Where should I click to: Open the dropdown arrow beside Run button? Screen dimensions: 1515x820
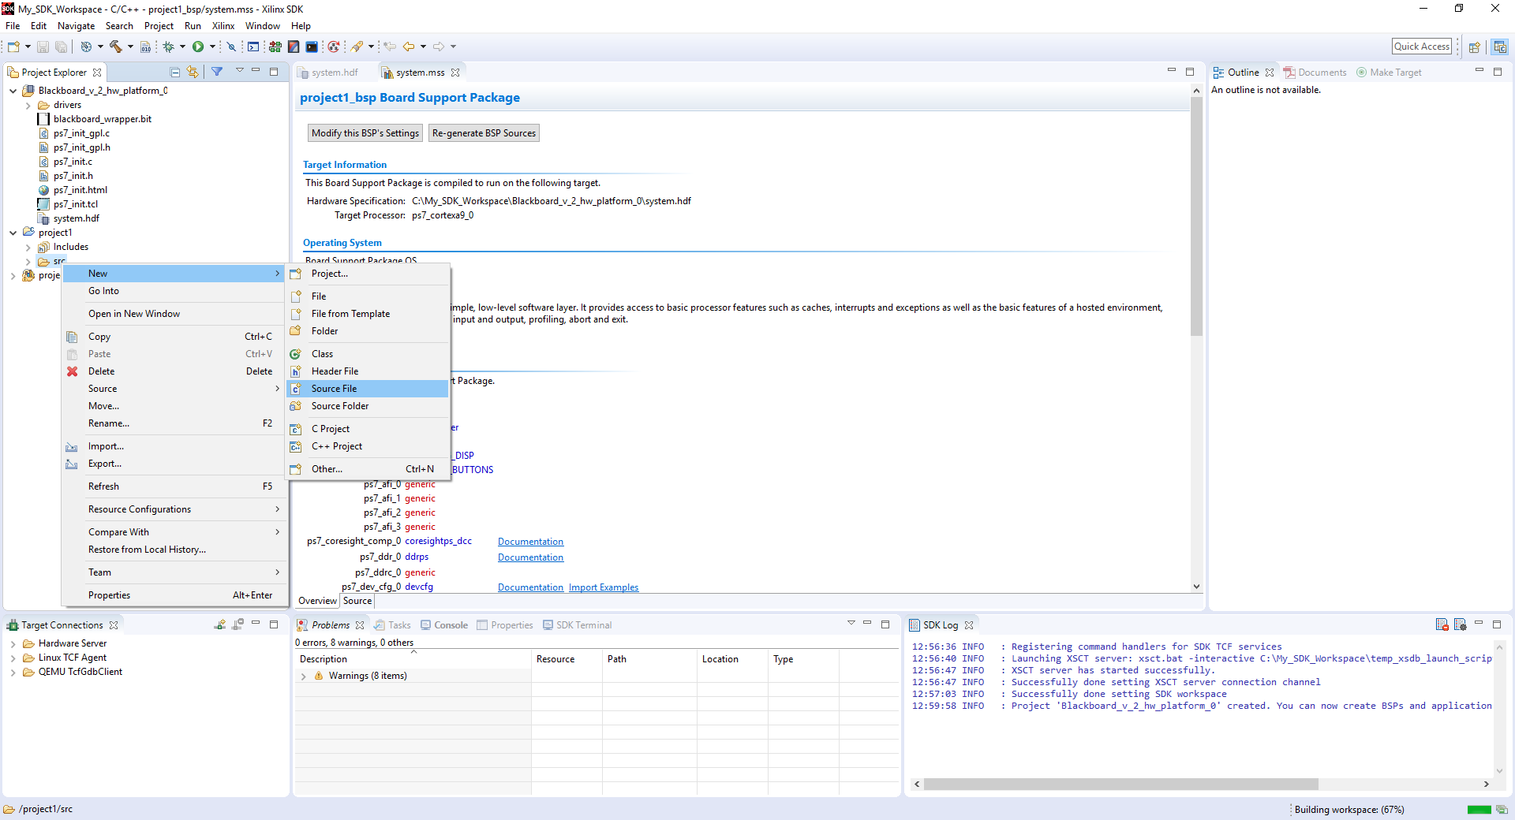212,47
